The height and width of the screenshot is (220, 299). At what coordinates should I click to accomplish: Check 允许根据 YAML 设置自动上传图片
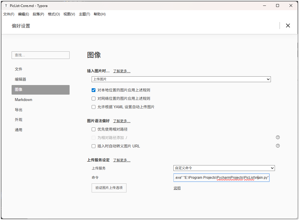click(93, 107)
